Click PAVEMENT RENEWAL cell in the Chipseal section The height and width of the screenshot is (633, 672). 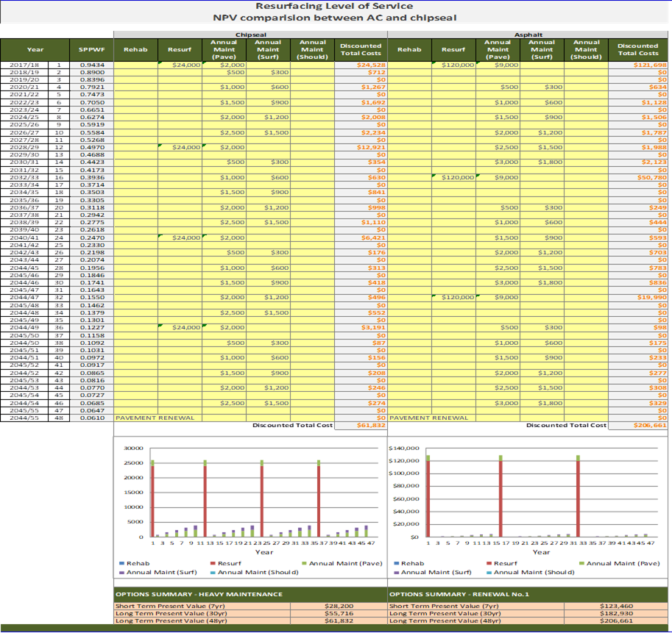[x=155, y=418]
